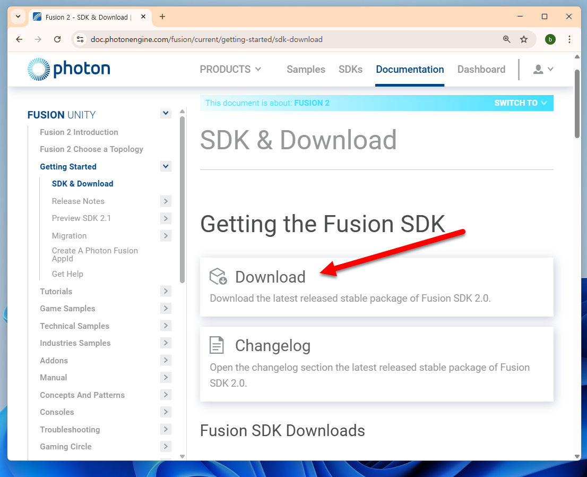Image resolution: width=587 pixels, height=477 pixels.
Task: Open Chrome's three-dot menu
Action: coord(569,39)
